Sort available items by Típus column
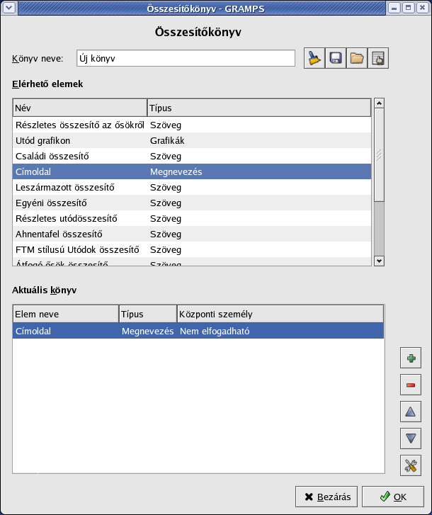This screenshot has height=515, width=432. point(258,108)
